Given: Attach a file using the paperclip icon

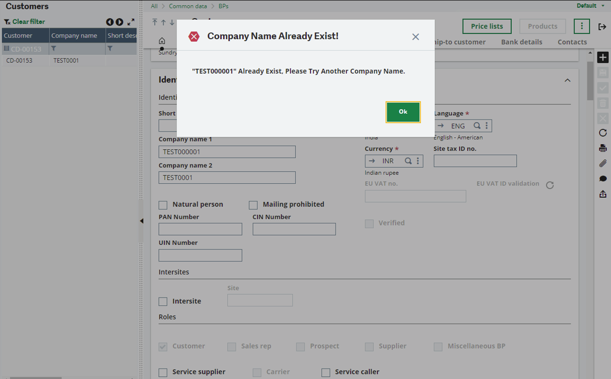Looking at the screenshot, I should pyautogui.click(x=603, y=163).
